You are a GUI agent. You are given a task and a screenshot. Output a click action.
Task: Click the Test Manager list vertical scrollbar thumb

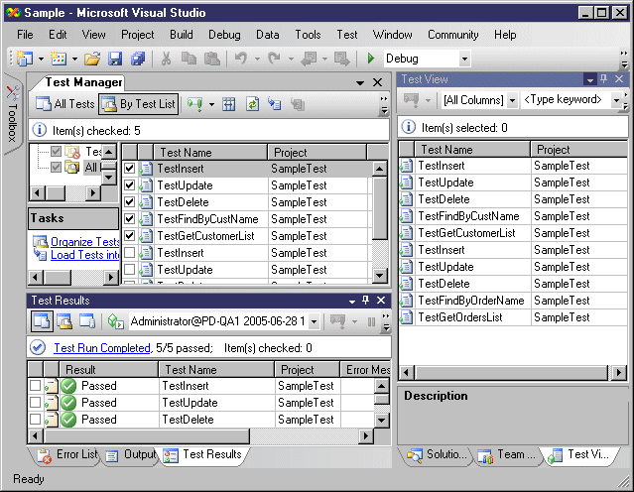380,208
